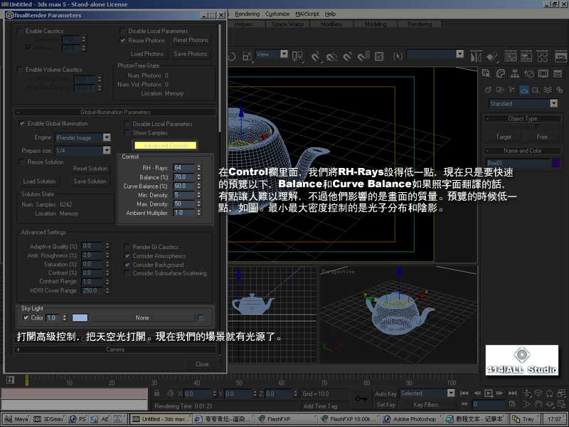
Task: Open the Schematic View icon
Action: click(526, 56)
